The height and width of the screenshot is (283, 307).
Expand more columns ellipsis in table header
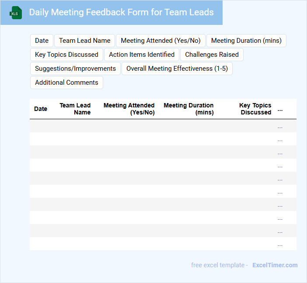point(280,109)
